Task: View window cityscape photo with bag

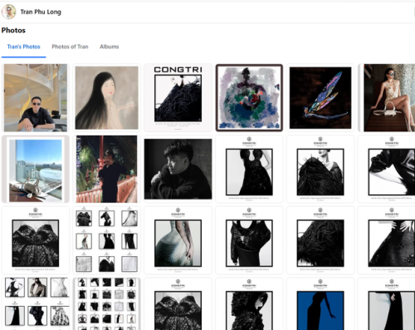Action: point(36,169)
